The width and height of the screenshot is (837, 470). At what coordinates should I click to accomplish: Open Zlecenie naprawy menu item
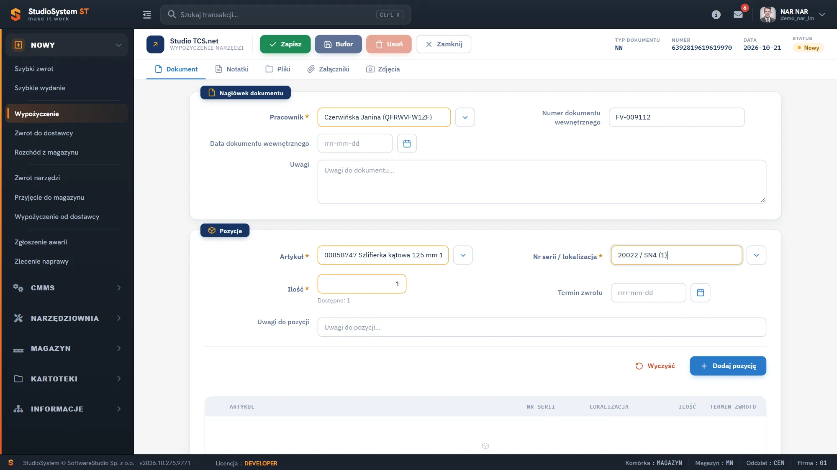tap(41, 262)
